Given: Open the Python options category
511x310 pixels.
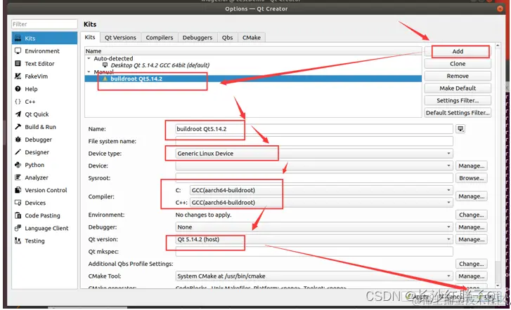Looking at the screenshot, I should click(45, 165).
